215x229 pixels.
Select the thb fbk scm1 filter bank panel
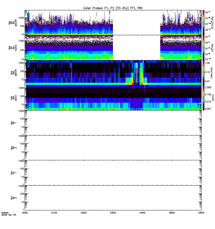pos(113,98)
